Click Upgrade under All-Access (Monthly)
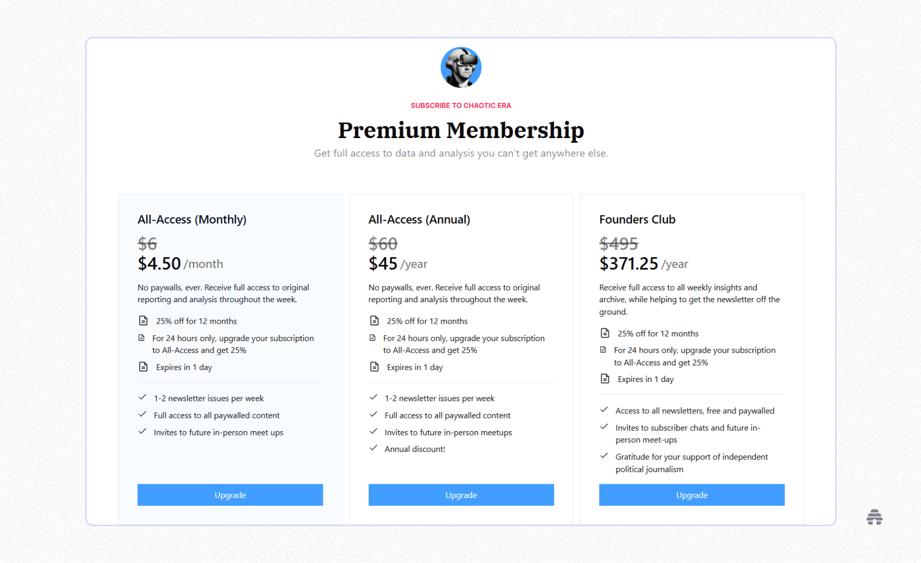Viewport: 921px width, 563px height. click(x=230, y=494)
